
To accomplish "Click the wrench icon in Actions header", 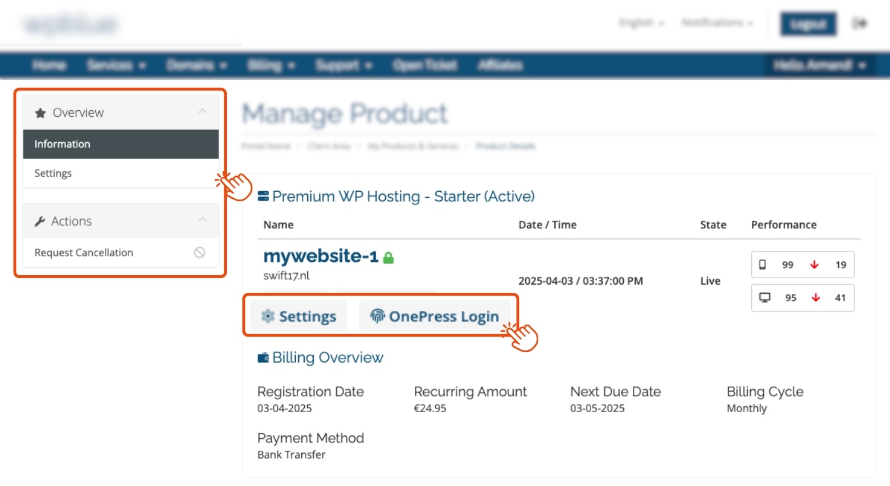I will [x=40, y=222].
